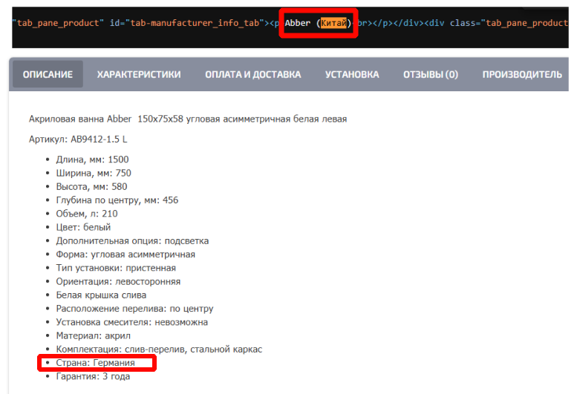Click the Высота, мм: 580 item
The height and width of the screenshot is (394, 577).
pos(91,187)
